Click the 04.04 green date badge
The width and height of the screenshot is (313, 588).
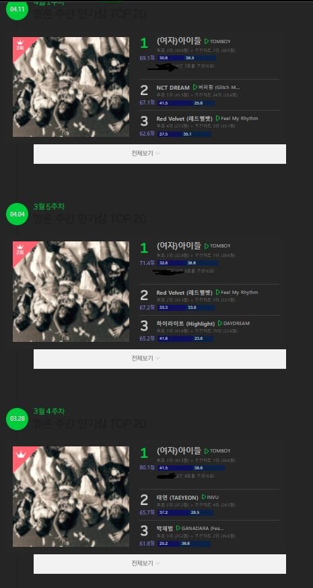pyautogui.click(x=18, y=214)
